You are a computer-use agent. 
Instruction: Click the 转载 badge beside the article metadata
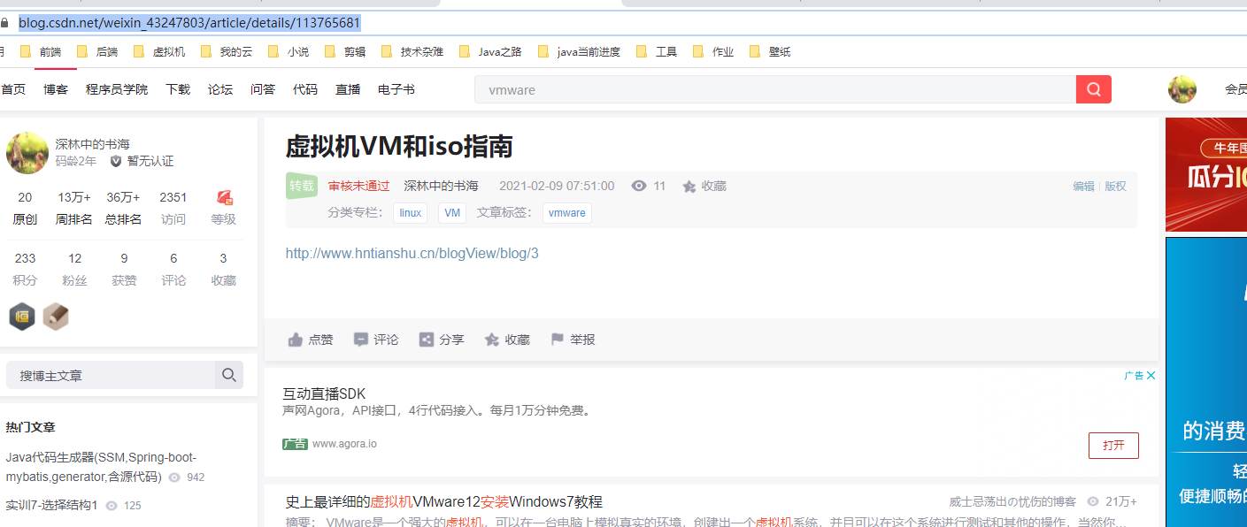coord(302,186)
